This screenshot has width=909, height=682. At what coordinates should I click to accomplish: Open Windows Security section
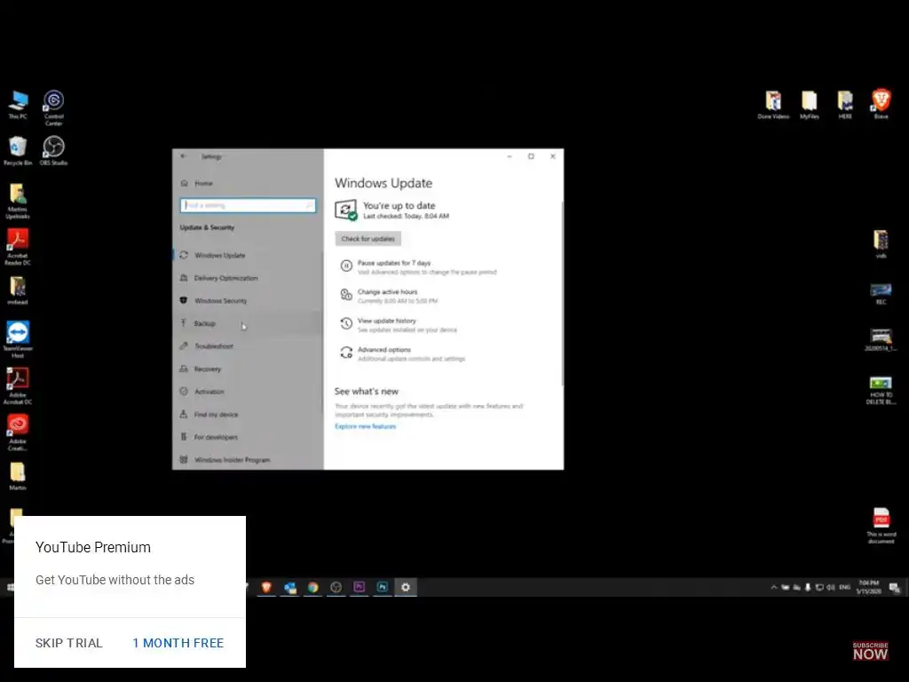[x=248, y=300]
